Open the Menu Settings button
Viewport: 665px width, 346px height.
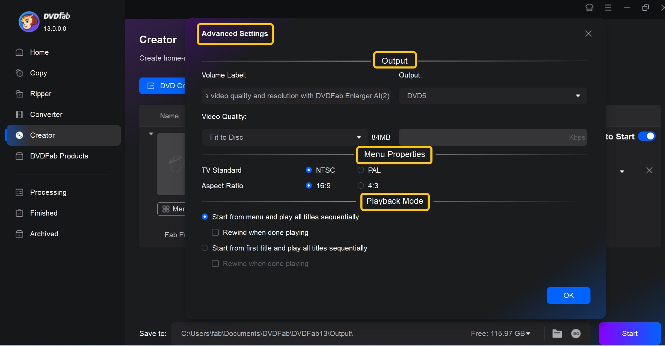(x=171, y=209)
